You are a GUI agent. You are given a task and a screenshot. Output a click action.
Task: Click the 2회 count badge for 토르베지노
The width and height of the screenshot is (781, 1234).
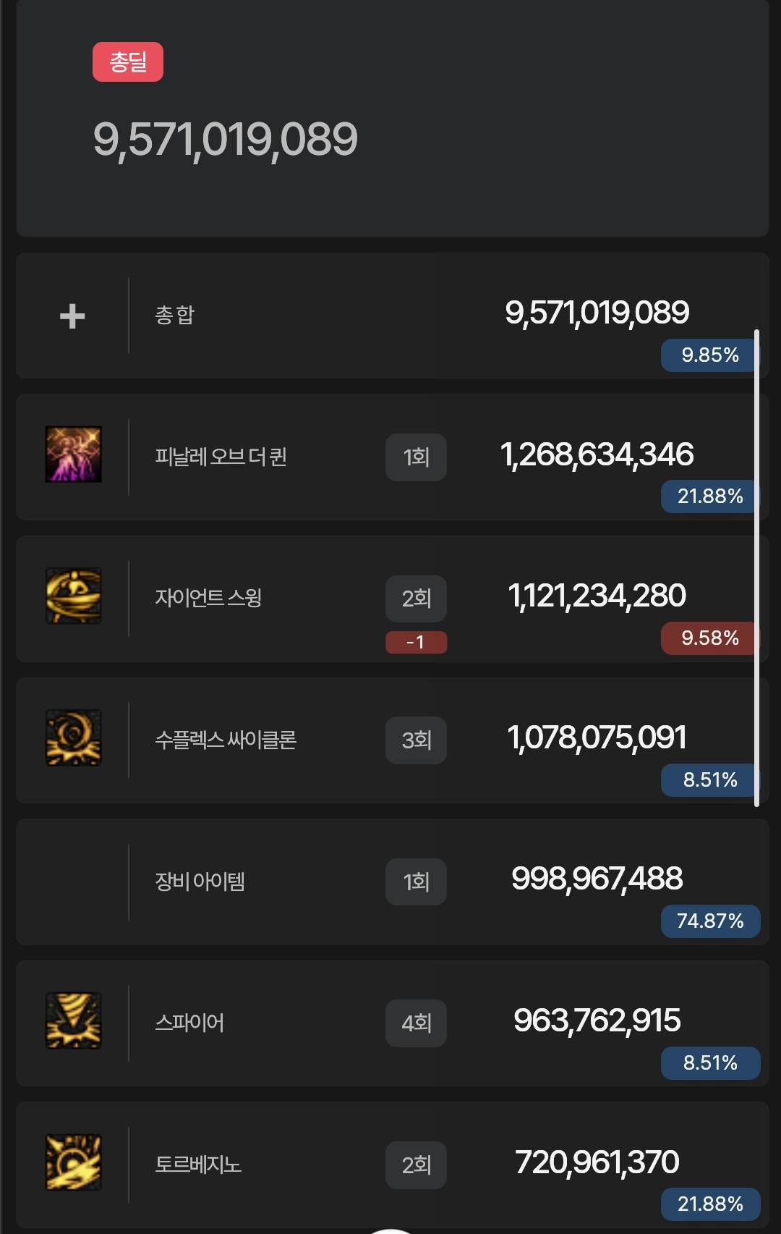tap(416, 1165)
